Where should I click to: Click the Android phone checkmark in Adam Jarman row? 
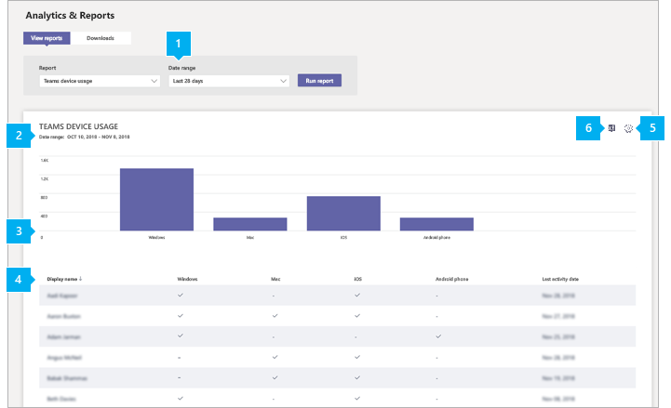(x=438, y=336)
